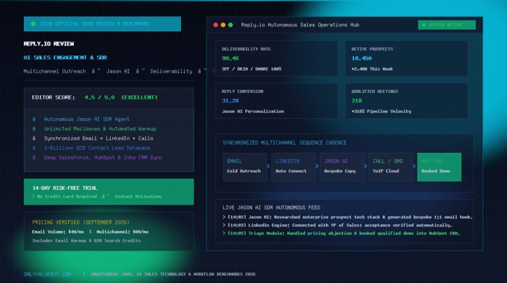Select the CALL / SMS VoIP Cloud step
Viewport: 507px width, 283px height.
pyautogui.click(x=390, y=167)
